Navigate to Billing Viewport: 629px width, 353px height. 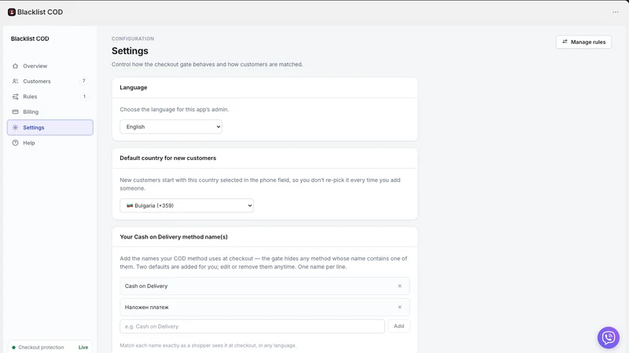click(50, 111)
